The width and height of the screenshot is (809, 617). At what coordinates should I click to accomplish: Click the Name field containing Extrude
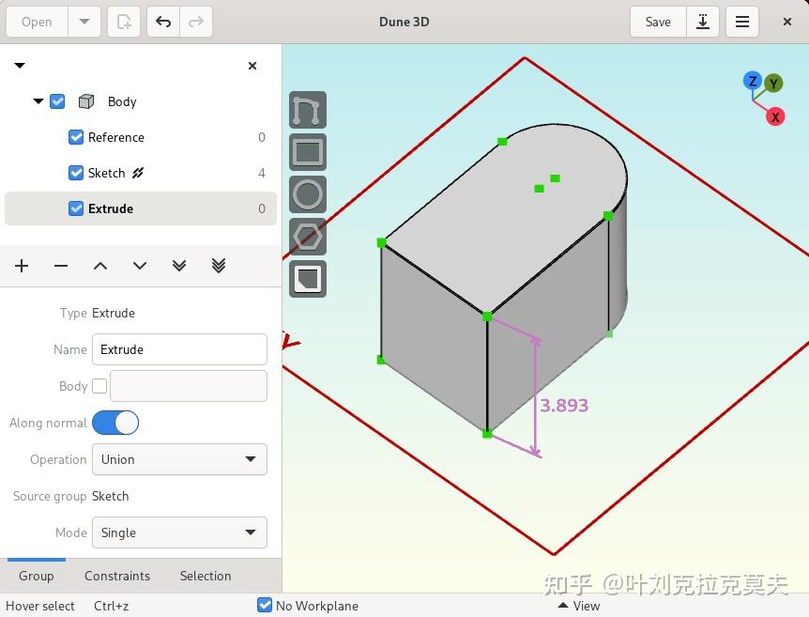tap(179, 349)
